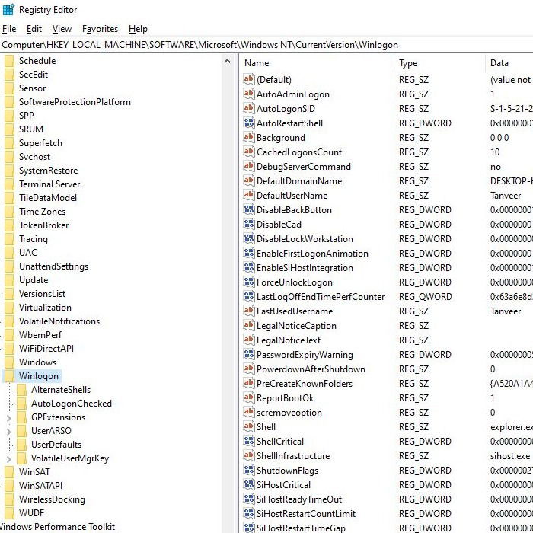Click the Schedule folder icon
This screenshot has height=533, width=533.
9,61
